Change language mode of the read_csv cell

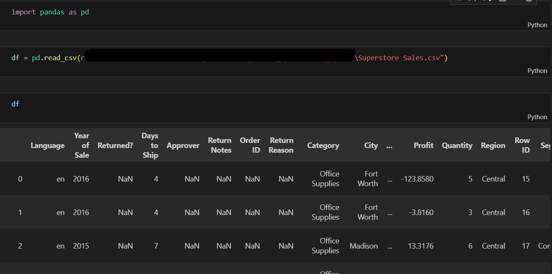537,71
